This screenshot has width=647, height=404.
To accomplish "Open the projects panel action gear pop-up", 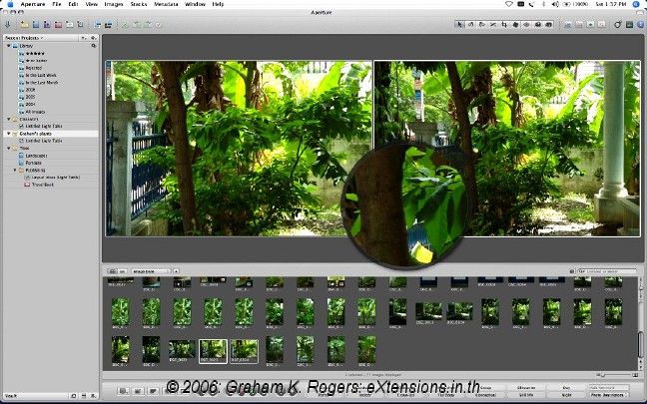I will pos(93,38).
